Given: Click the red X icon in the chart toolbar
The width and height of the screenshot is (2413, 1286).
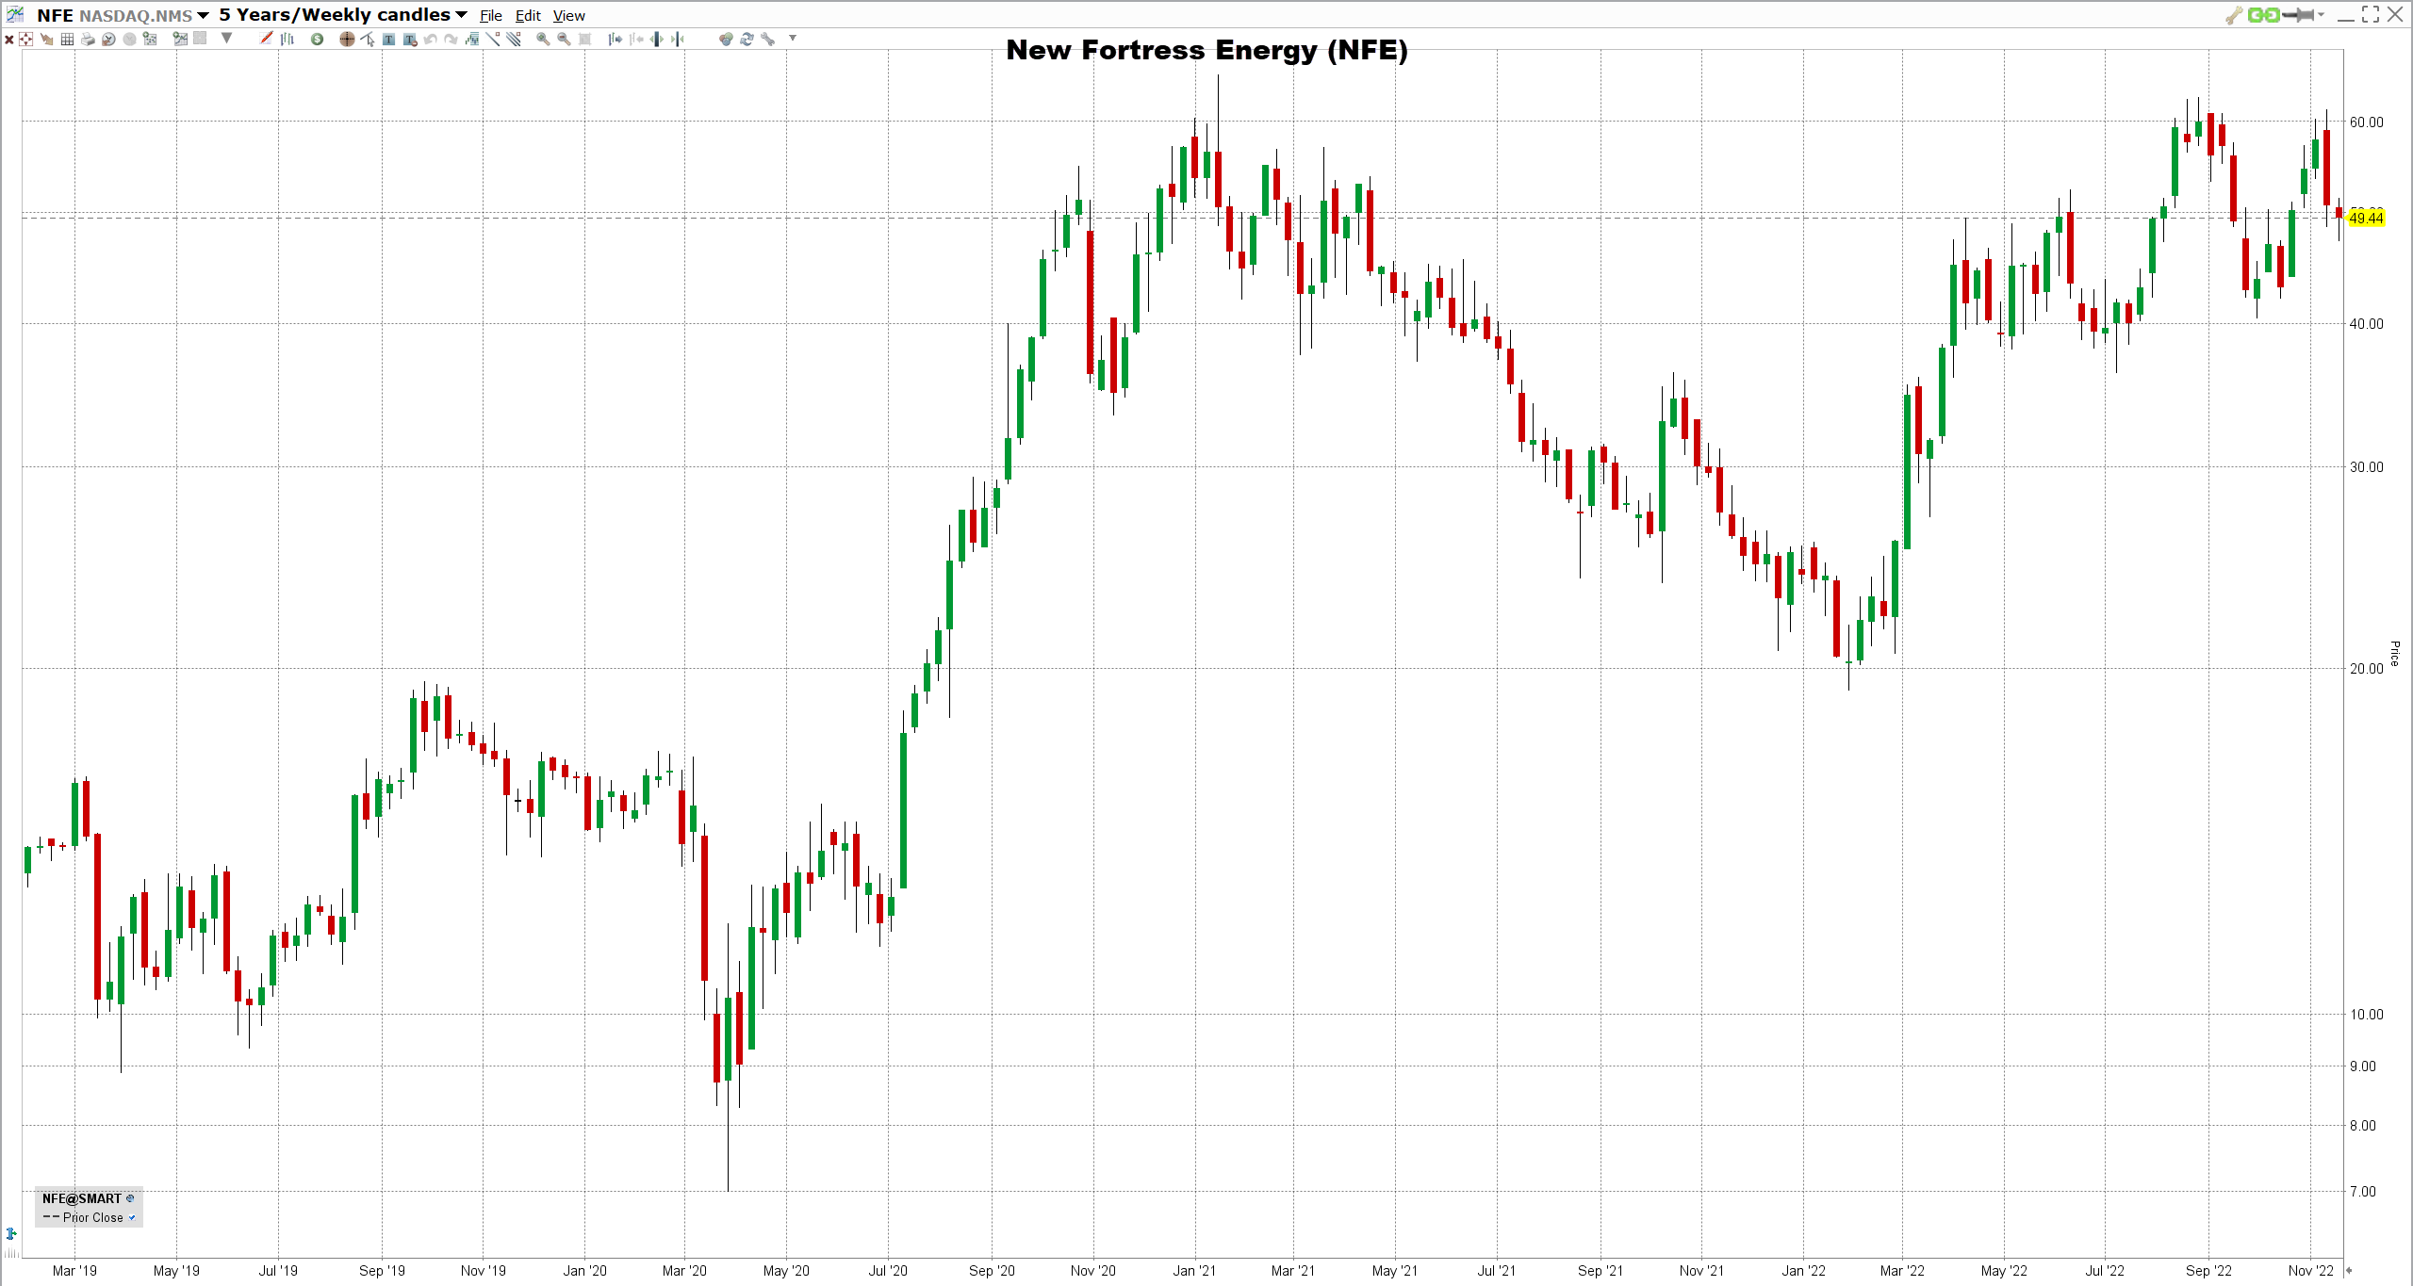Looking at the screenshot, I should tap(9, 40).
